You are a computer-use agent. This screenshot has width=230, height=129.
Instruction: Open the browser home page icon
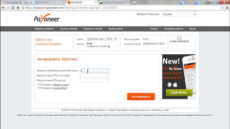18,8
